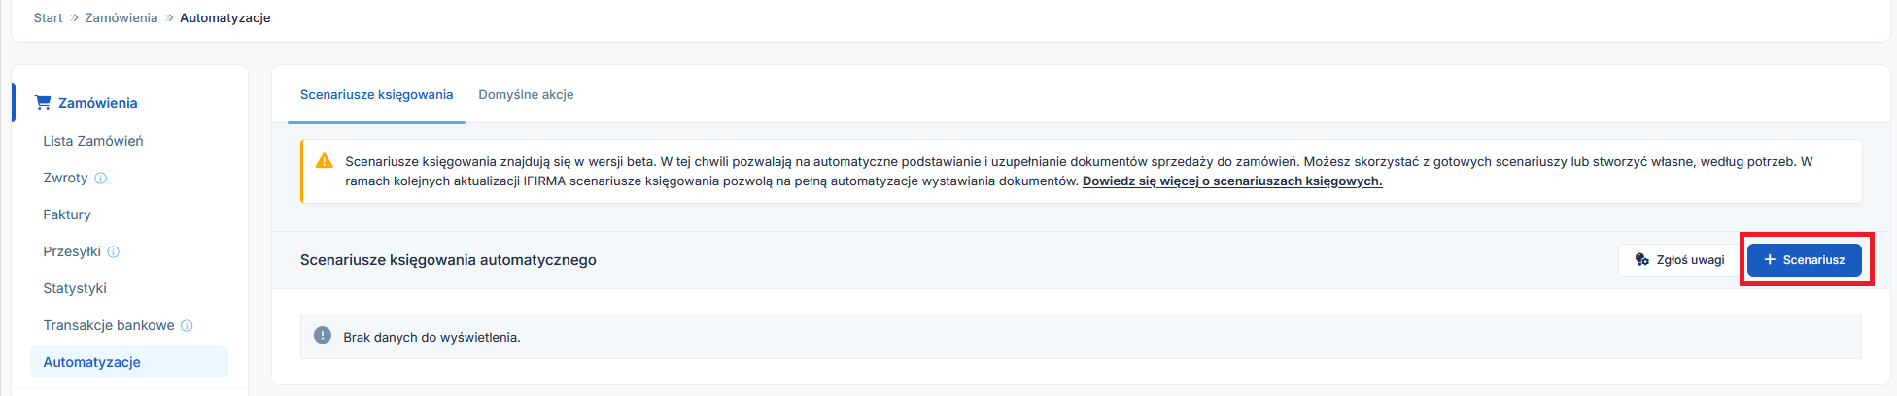
Task: Open Lista Zamówień in the sidebar
Action: coord(93,142)
